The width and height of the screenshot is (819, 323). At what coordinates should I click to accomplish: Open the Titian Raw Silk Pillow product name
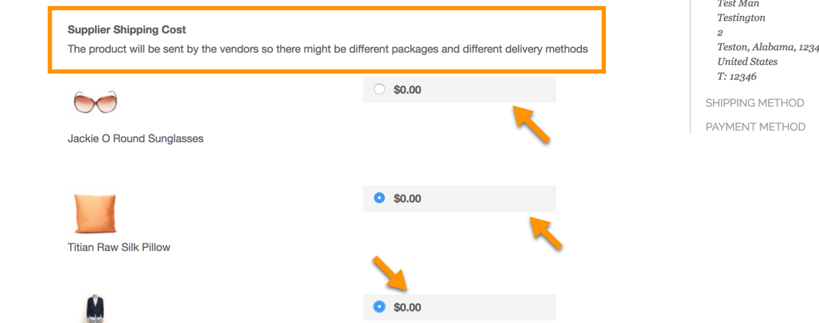[119, 247]
